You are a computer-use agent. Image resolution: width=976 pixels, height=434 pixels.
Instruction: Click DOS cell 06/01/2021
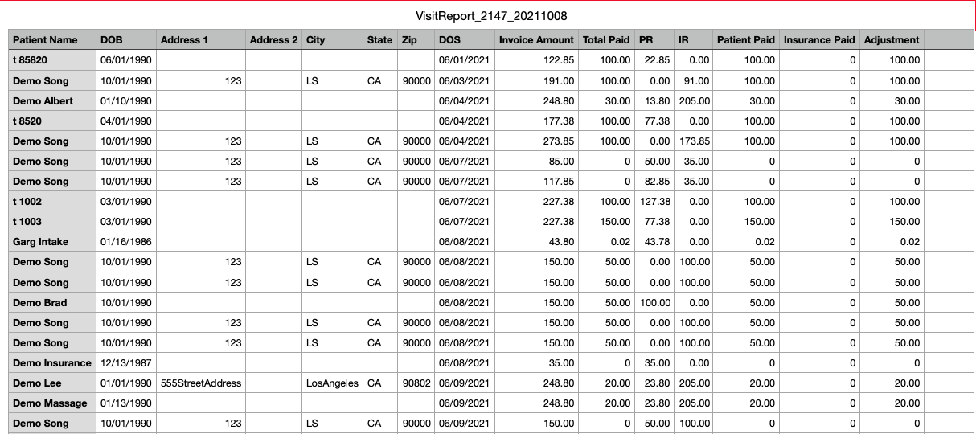[x=465, y=60]
